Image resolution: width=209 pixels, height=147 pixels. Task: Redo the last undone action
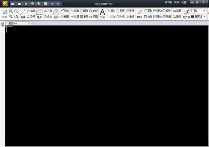coord(58,4)
